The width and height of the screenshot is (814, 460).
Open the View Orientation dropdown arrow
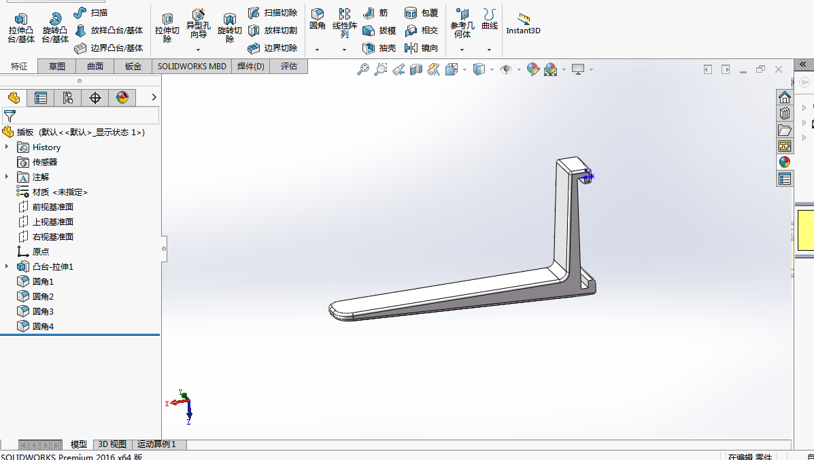tap(464, 69)
